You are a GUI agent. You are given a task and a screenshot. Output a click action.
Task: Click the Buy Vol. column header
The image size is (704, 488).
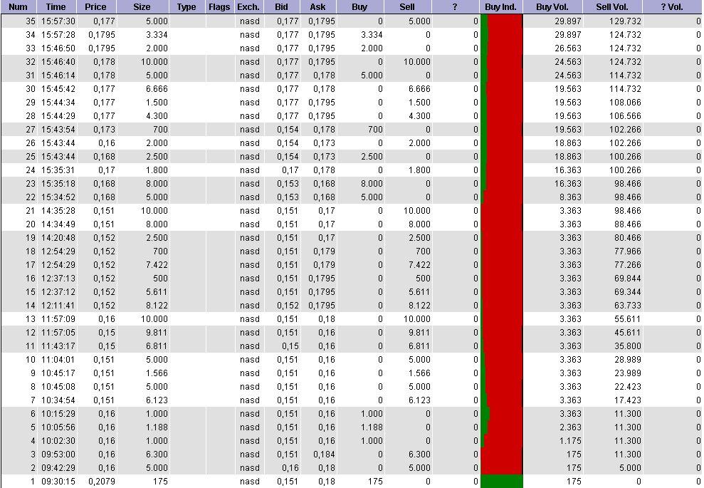click(553, 7)
